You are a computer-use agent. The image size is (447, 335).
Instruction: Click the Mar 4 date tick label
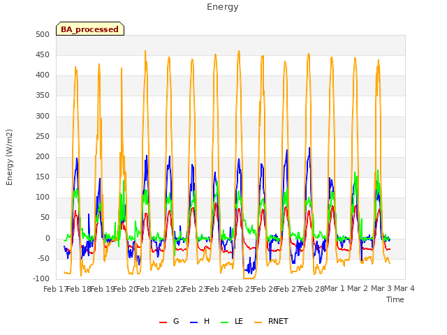tap(404, 288)
